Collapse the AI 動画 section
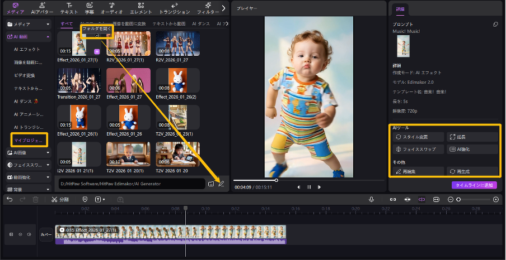The height and width of the screenshot is (260, 506). pos(48,36)
